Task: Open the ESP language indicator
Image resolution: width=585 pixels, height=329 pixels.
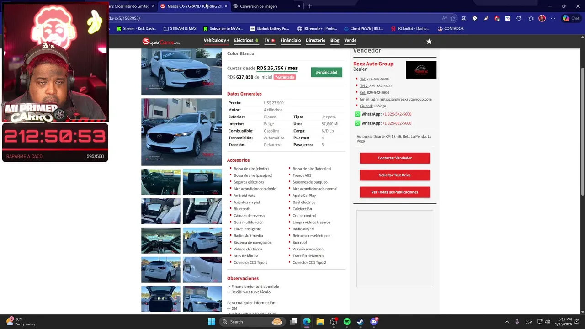Action: [x=528, y=322]
